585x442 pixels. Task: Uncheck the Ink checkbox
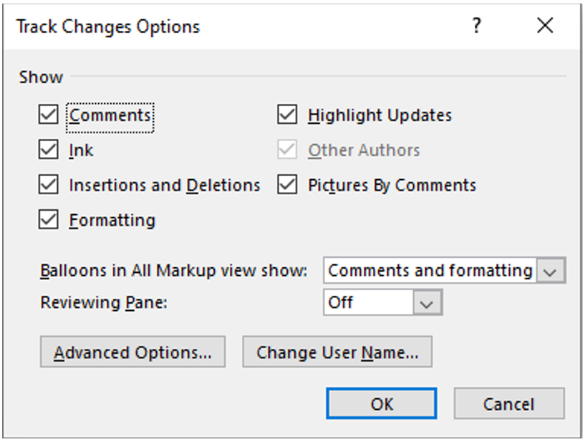click(49, 150)
